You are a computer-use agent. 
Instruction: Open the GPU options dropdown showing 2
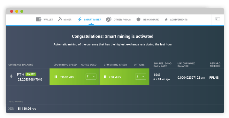point(141,76)
